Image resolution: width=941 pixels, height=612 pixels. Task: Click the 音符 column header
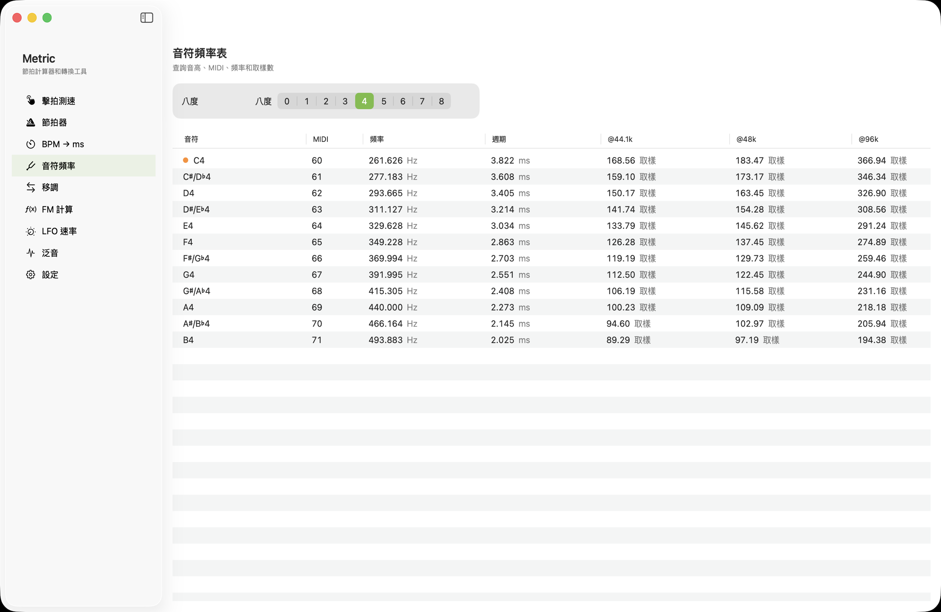click(x=239, y=139)
